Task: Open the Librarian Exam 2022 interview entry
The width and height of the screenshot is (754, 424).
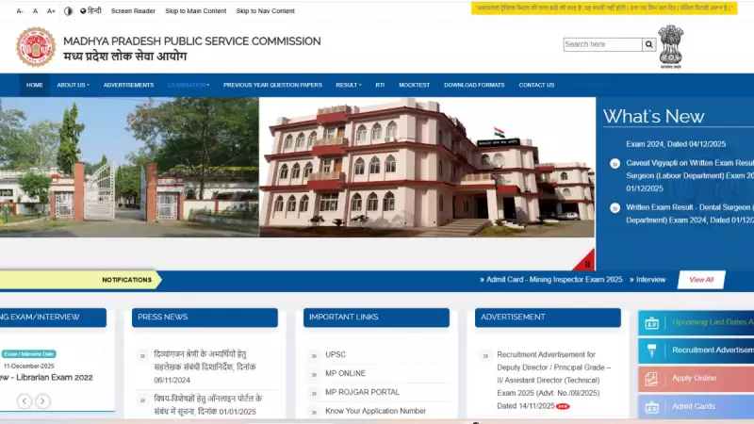Action: click(x=46, y=378)
